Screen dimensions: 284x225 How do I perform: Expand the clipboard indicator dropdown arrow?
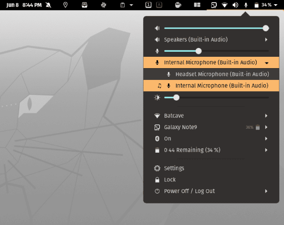[x=131, y=5]
